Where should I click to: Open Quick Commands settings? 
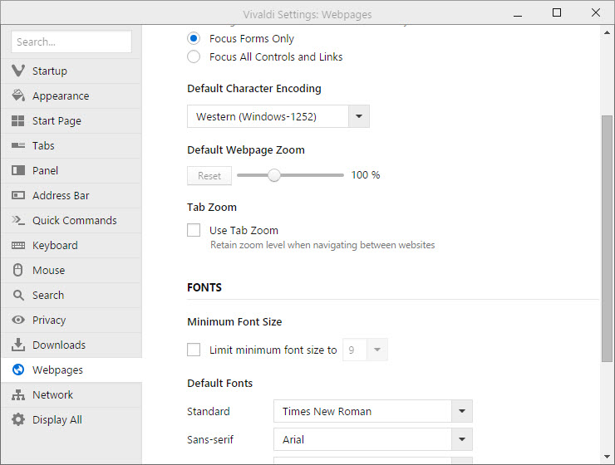(x=71, y=220)
